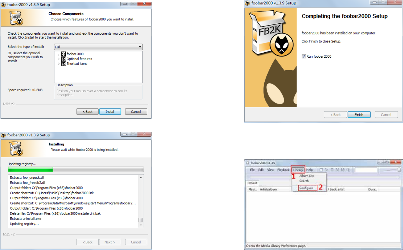403x250 pixels.
Task: Click Install in the Choose Components window
Action: coord(110,112)
